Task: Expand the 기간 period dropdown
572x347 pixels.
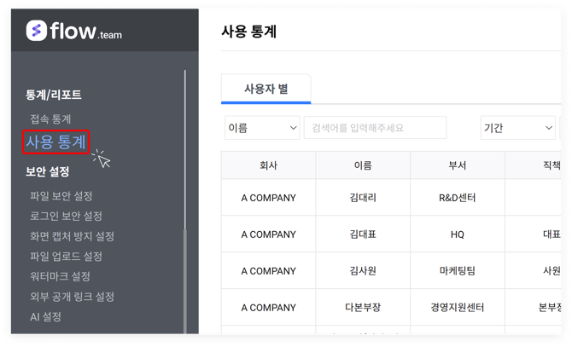Action: [517, 128]
